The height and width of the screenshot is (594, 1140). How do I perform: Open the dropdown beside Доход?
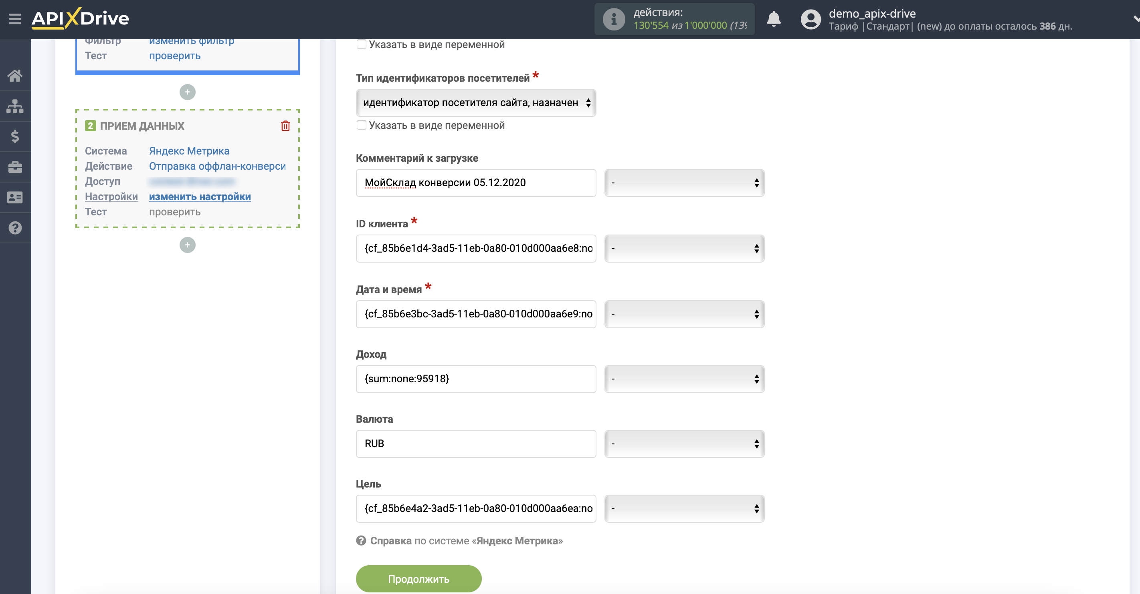pos(684,379)
